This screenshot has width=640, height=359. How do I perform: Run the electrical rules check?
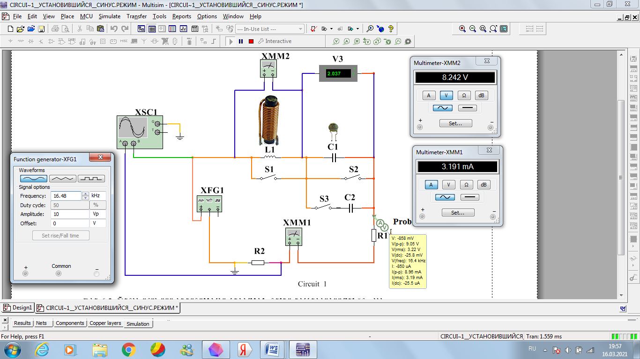[313, 29]
